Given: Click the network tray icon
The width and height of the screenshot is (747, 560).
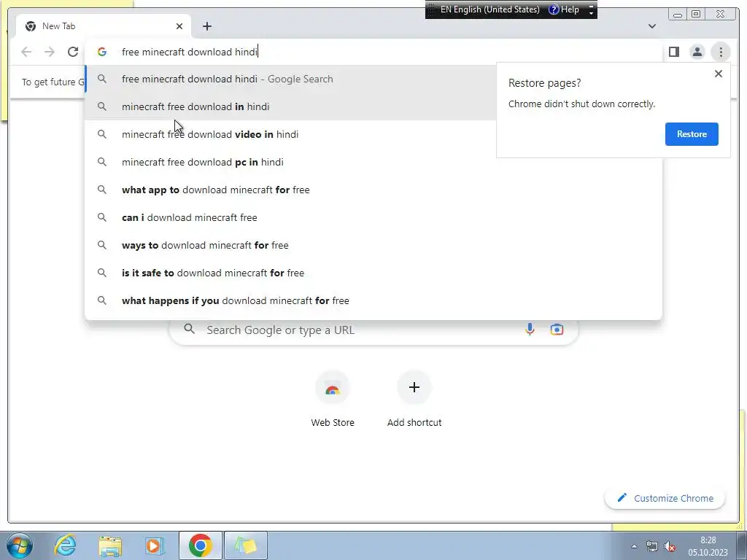Looking at the screenshot, I should (x=651, y=546).
